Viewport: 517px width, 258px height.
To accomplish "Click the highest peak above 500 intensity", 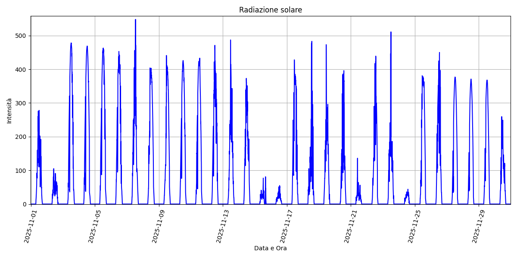I will tap(135, 20).
